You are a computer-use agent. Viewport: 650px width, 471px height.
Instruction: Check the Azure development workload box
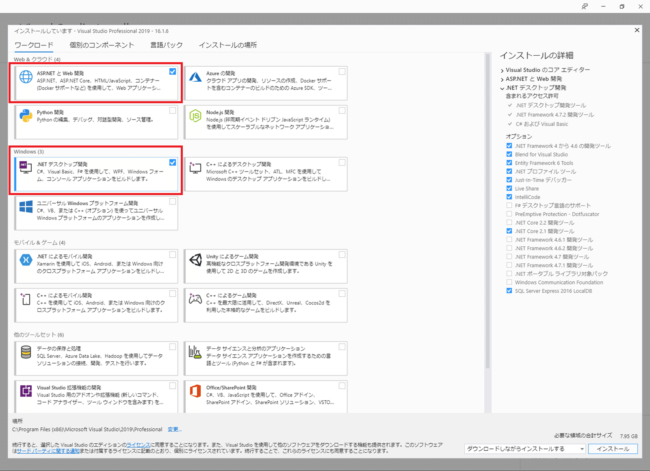[342, 72]
